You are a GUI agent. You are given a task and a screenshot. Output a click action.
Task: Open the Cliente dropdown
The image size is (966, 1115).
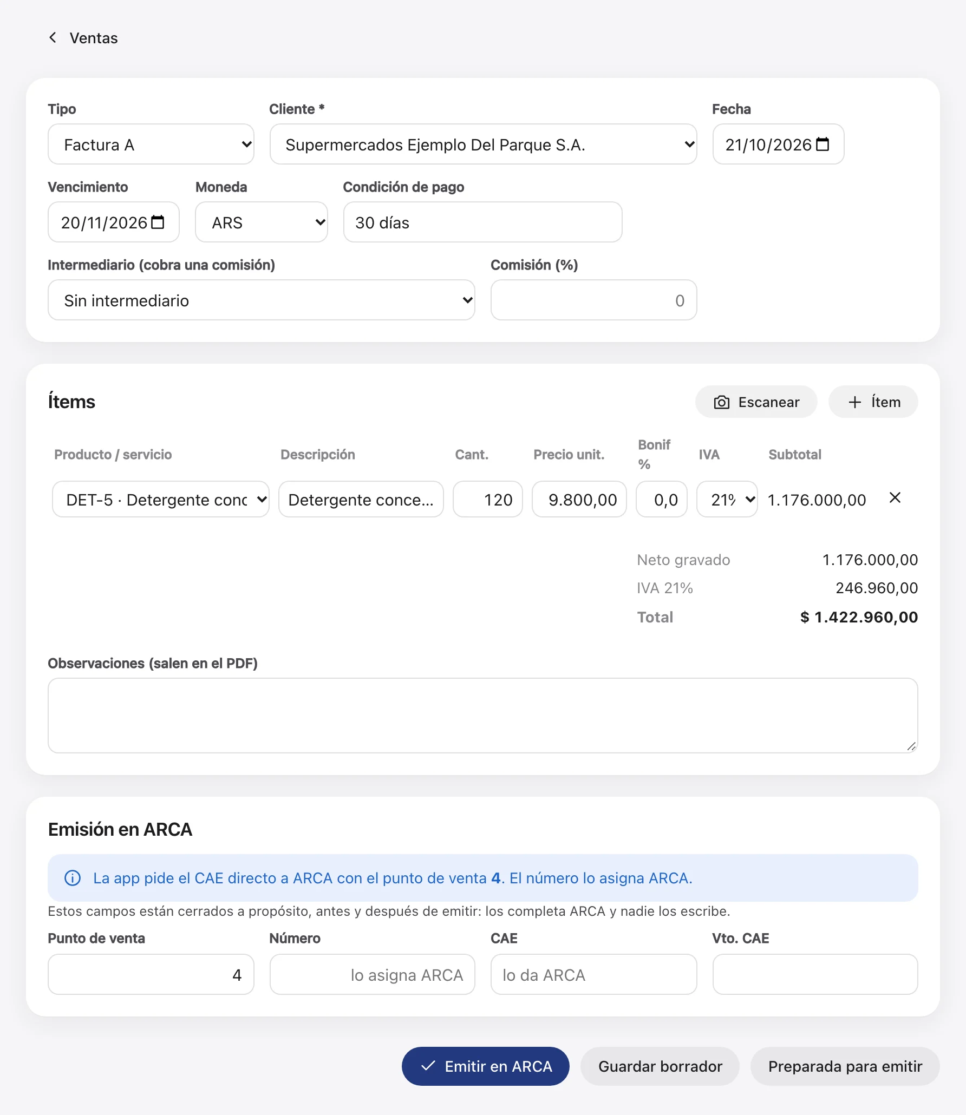483,144
